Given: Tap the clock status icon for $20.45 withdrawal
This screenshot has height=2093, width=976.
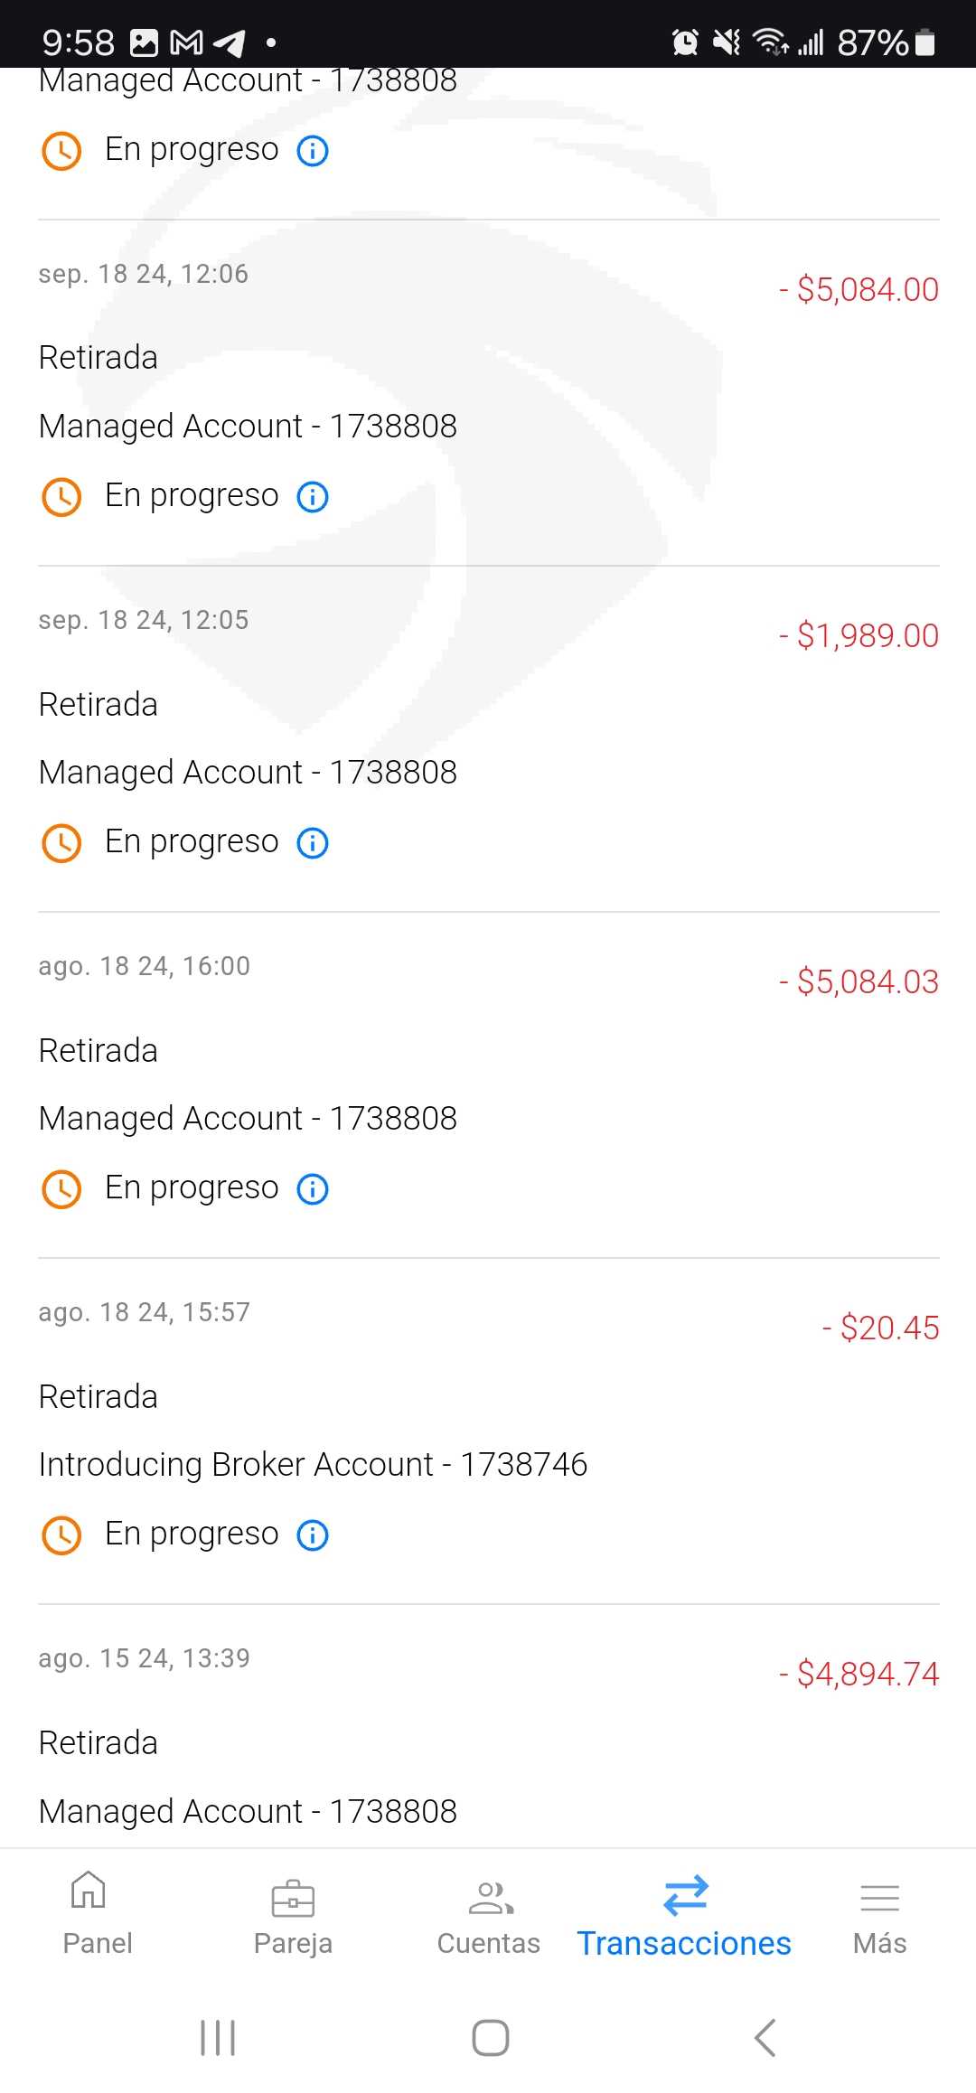Looking at the screenshot, I should pos(61,1535).
